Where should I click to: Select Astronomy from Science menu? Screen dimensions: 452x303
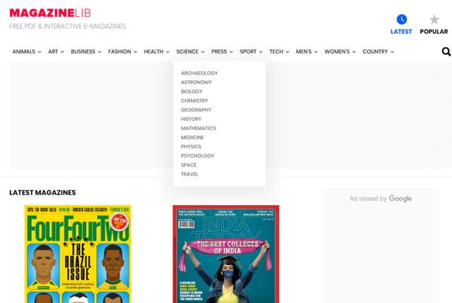click(196, 82)
